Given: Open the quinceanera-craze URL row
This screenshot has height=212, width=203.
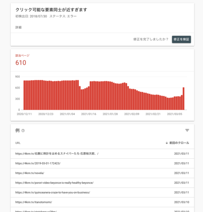Looking at the screenshot, I should [x=102, y=193].
